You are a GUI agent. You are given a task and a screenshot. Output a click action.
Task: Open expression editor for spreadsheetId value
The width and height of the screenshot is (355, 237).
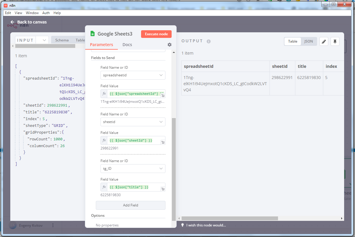click(163, 96)
